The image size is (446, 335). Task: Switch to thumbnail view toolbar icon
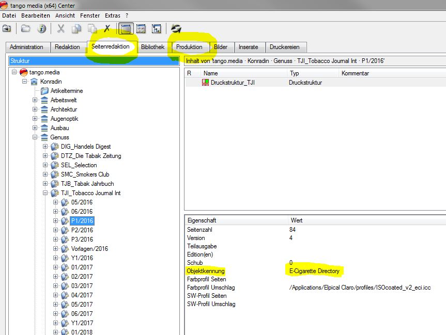point(141,29)
